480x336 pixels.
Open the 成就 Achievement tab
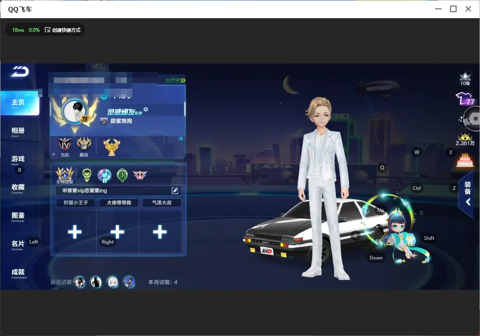click(x=18, y=273)
